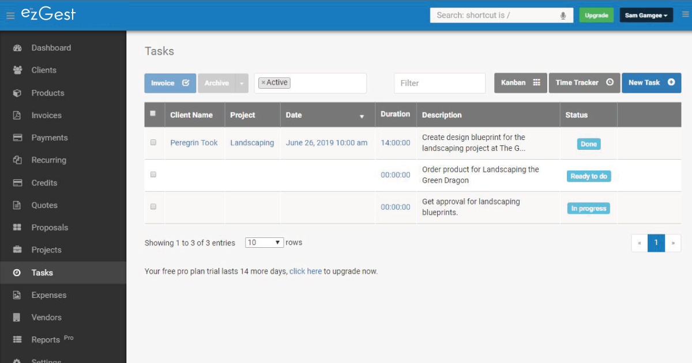
Task: Click the Order product task description
Action: click(480, 175)
